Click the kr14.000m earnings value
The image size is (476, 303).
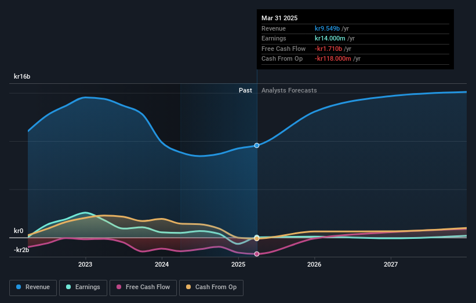(330, 38)
